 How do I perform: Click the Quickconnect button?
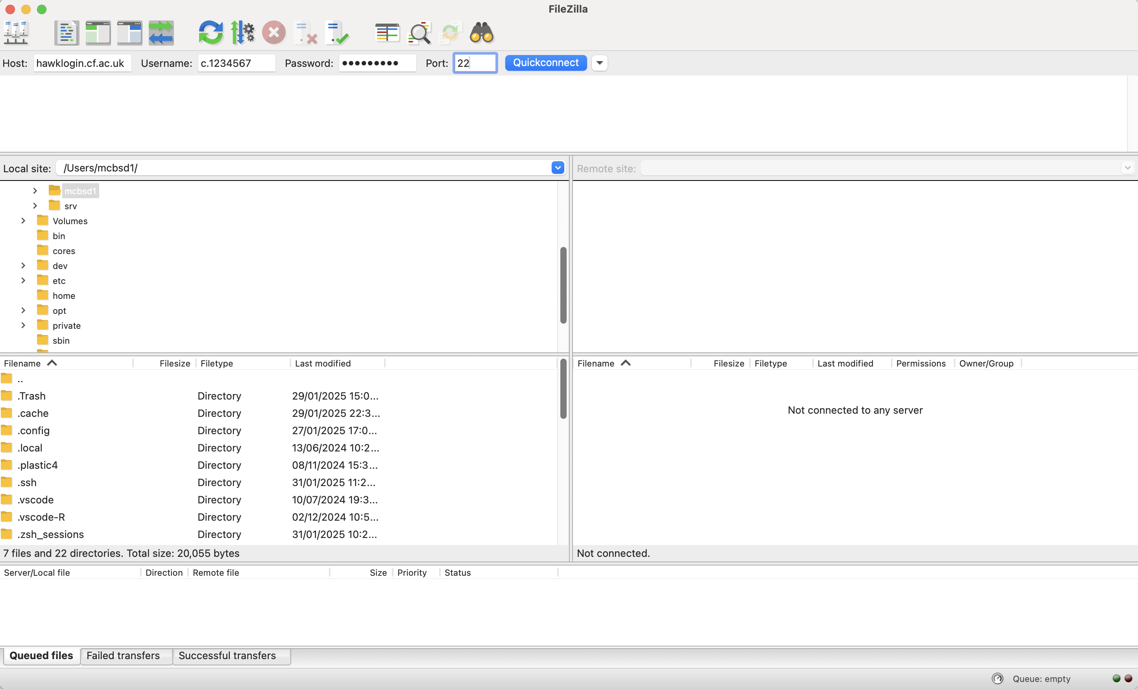(545, 63)
